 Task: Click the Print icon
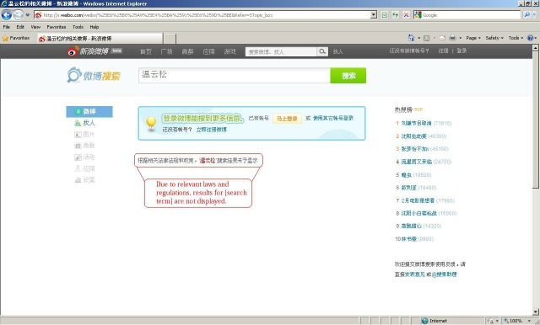(x=452, y=38)
